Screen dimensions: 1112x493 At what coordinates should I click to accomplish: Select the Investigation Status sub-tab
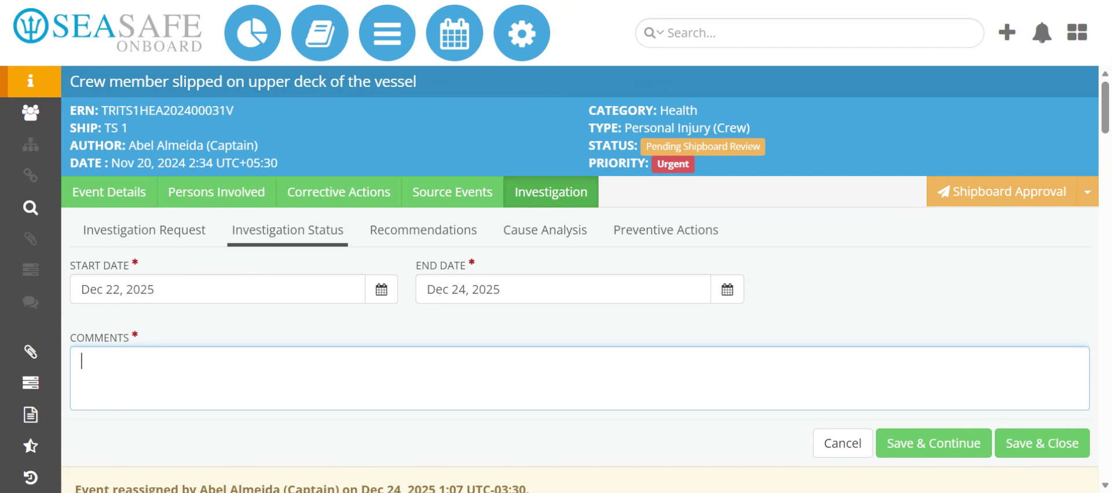pos(287,230)
